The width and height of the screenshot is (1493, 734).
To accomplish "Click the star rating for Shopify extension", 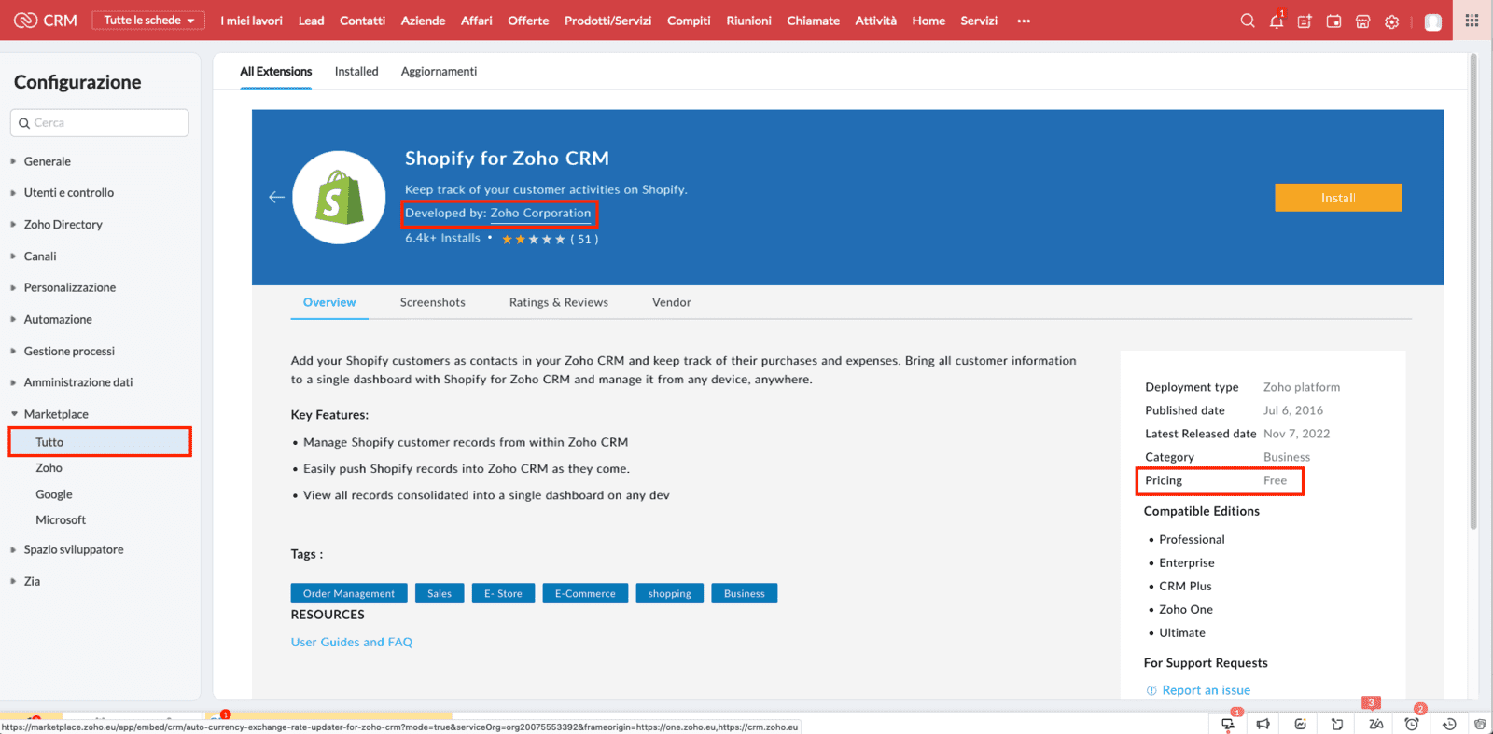I will (x=534, y=240).
